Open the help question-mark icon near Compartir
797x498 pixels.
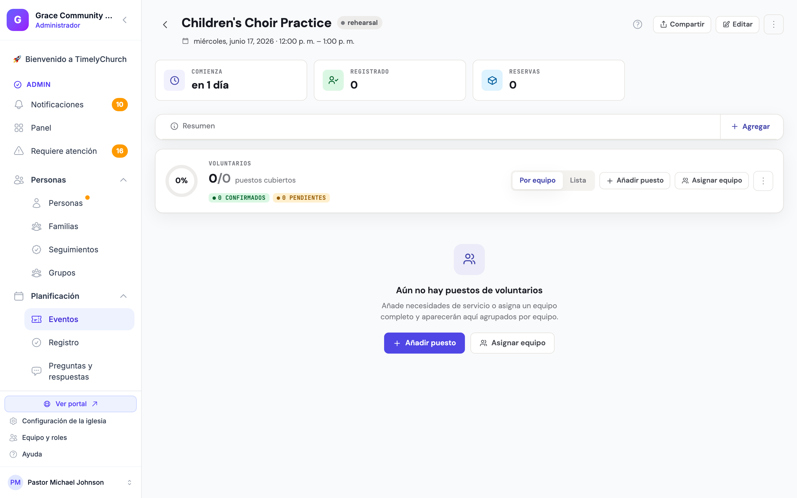637,24
